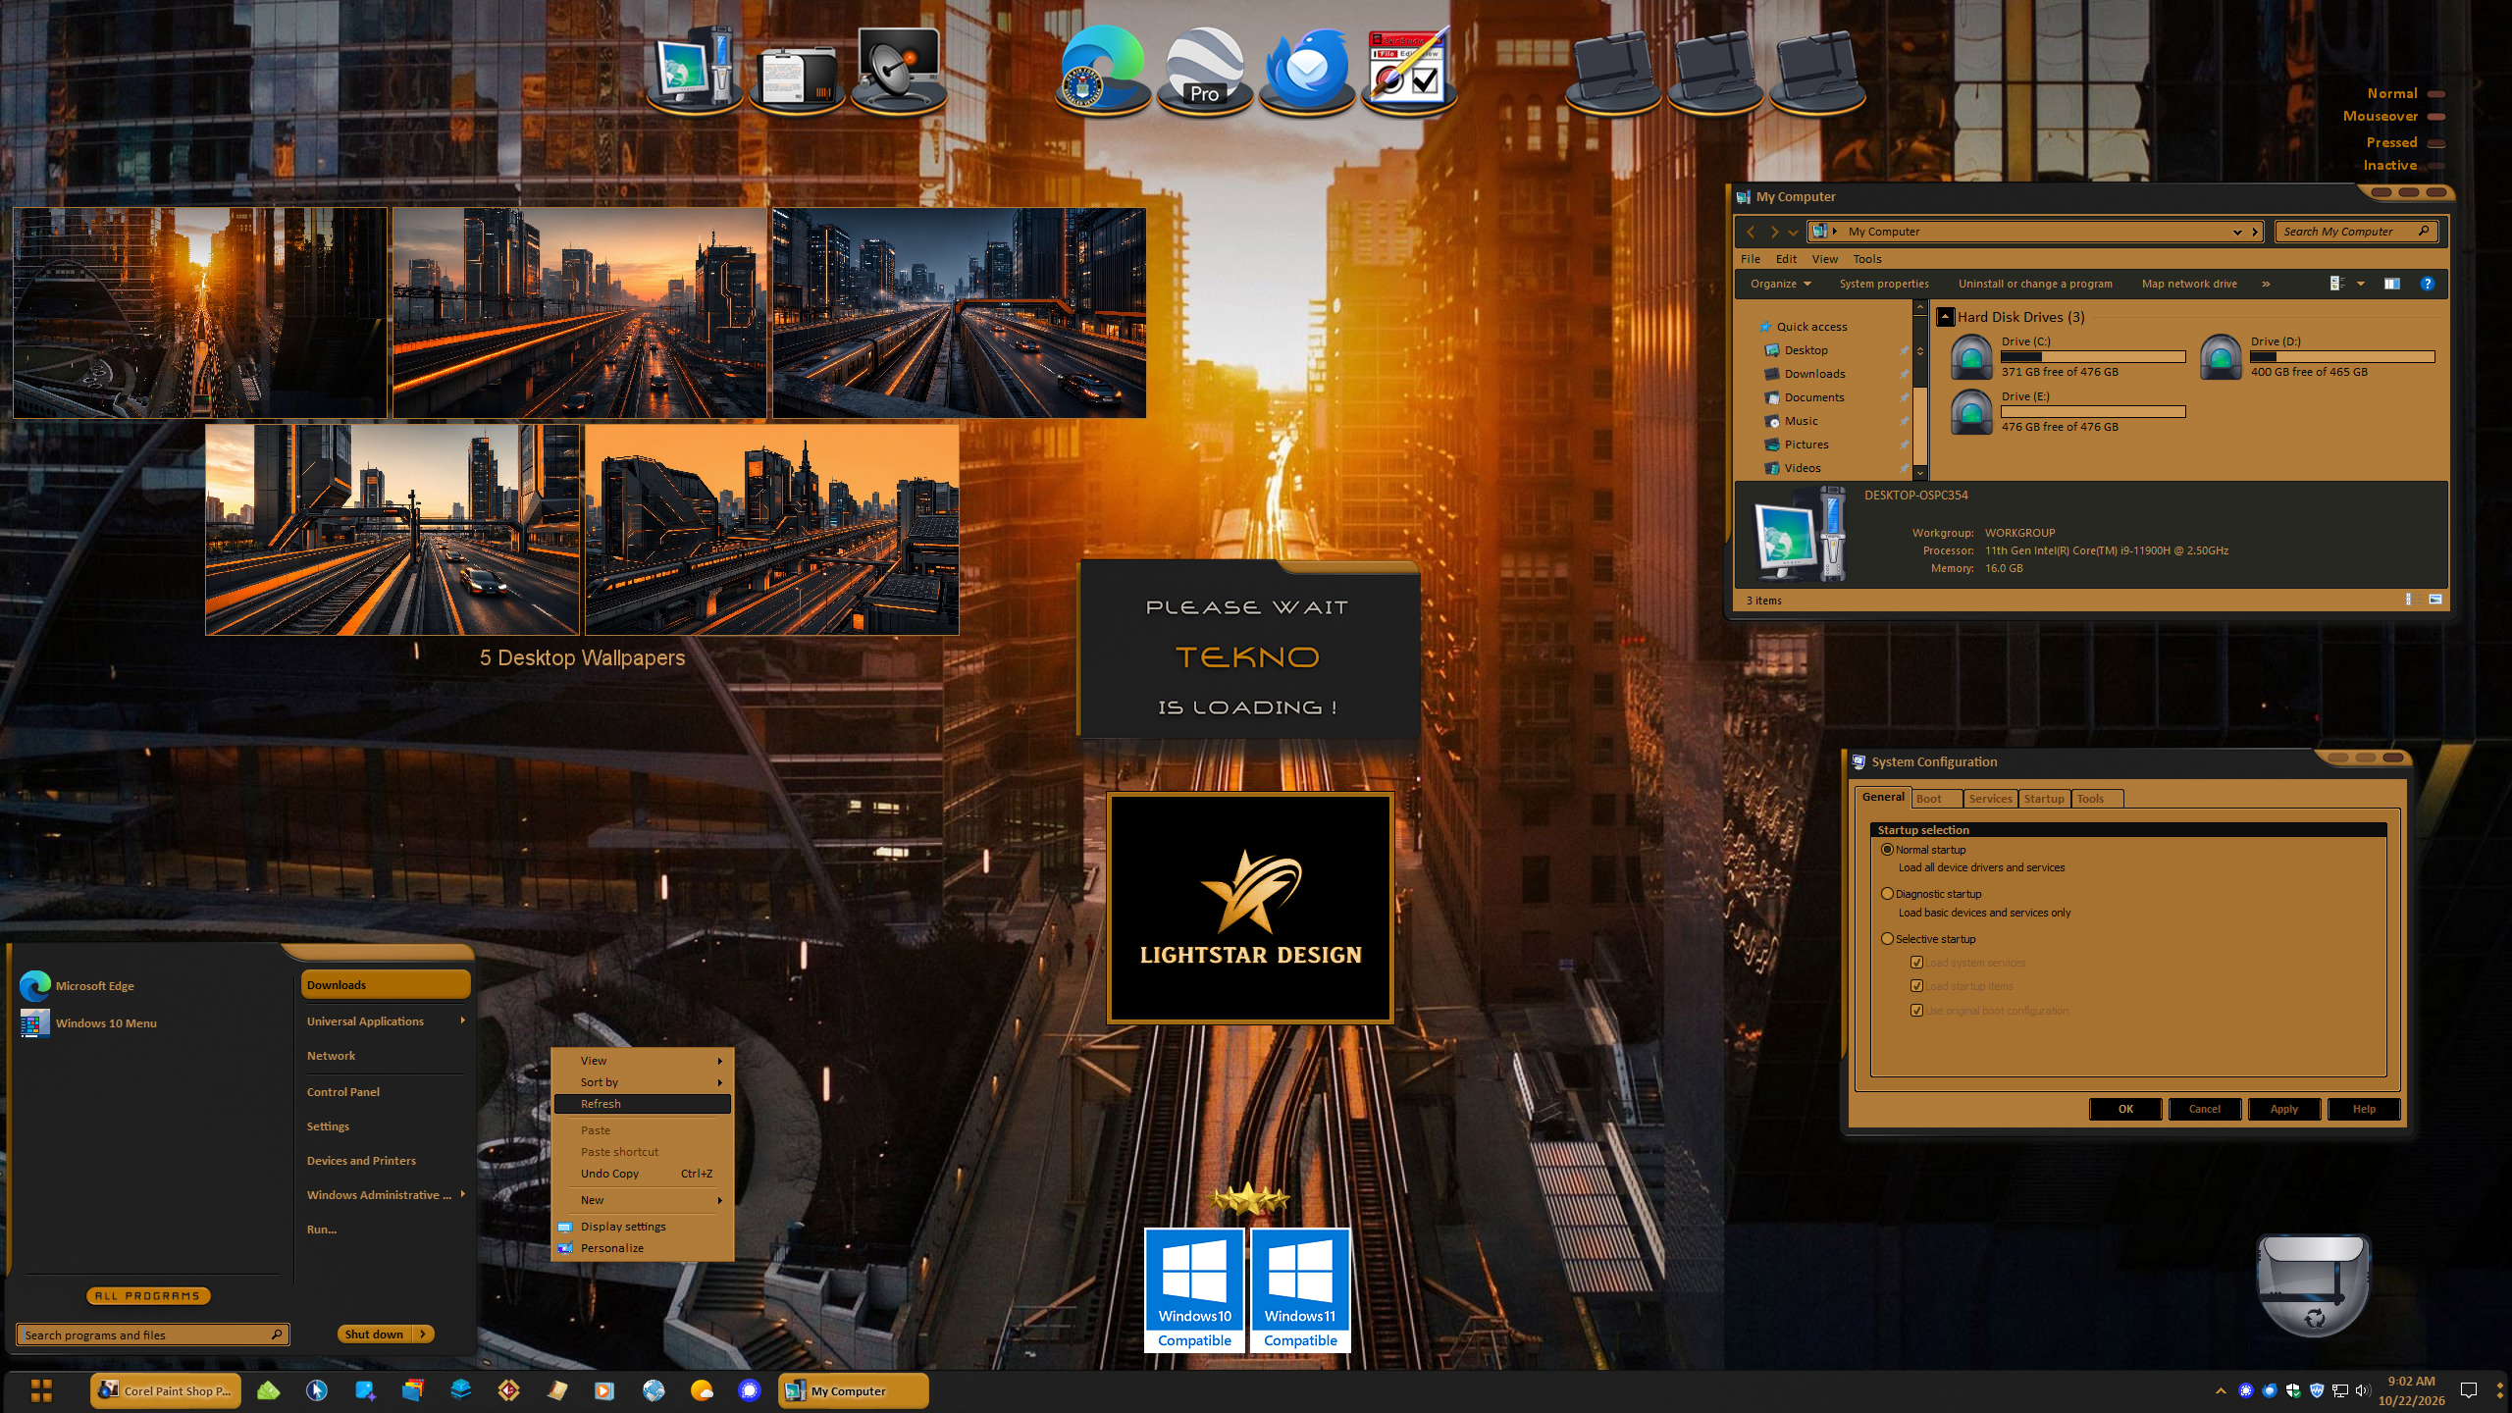Click the Windows Start button on taskbar
Viewport: 2512px width, 1413px height.
click(41, 1390)
